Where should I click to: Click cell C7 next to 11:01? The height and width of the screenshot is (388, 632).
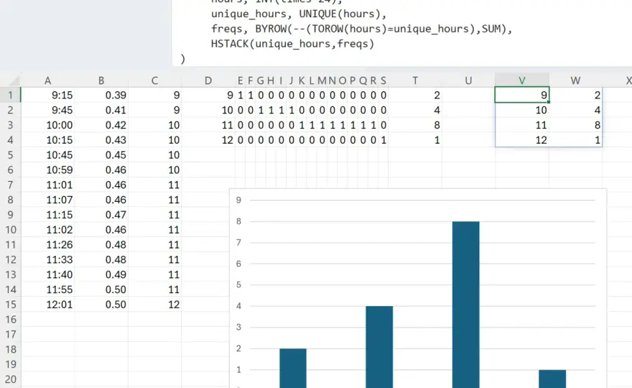click(x=154, y=185)
